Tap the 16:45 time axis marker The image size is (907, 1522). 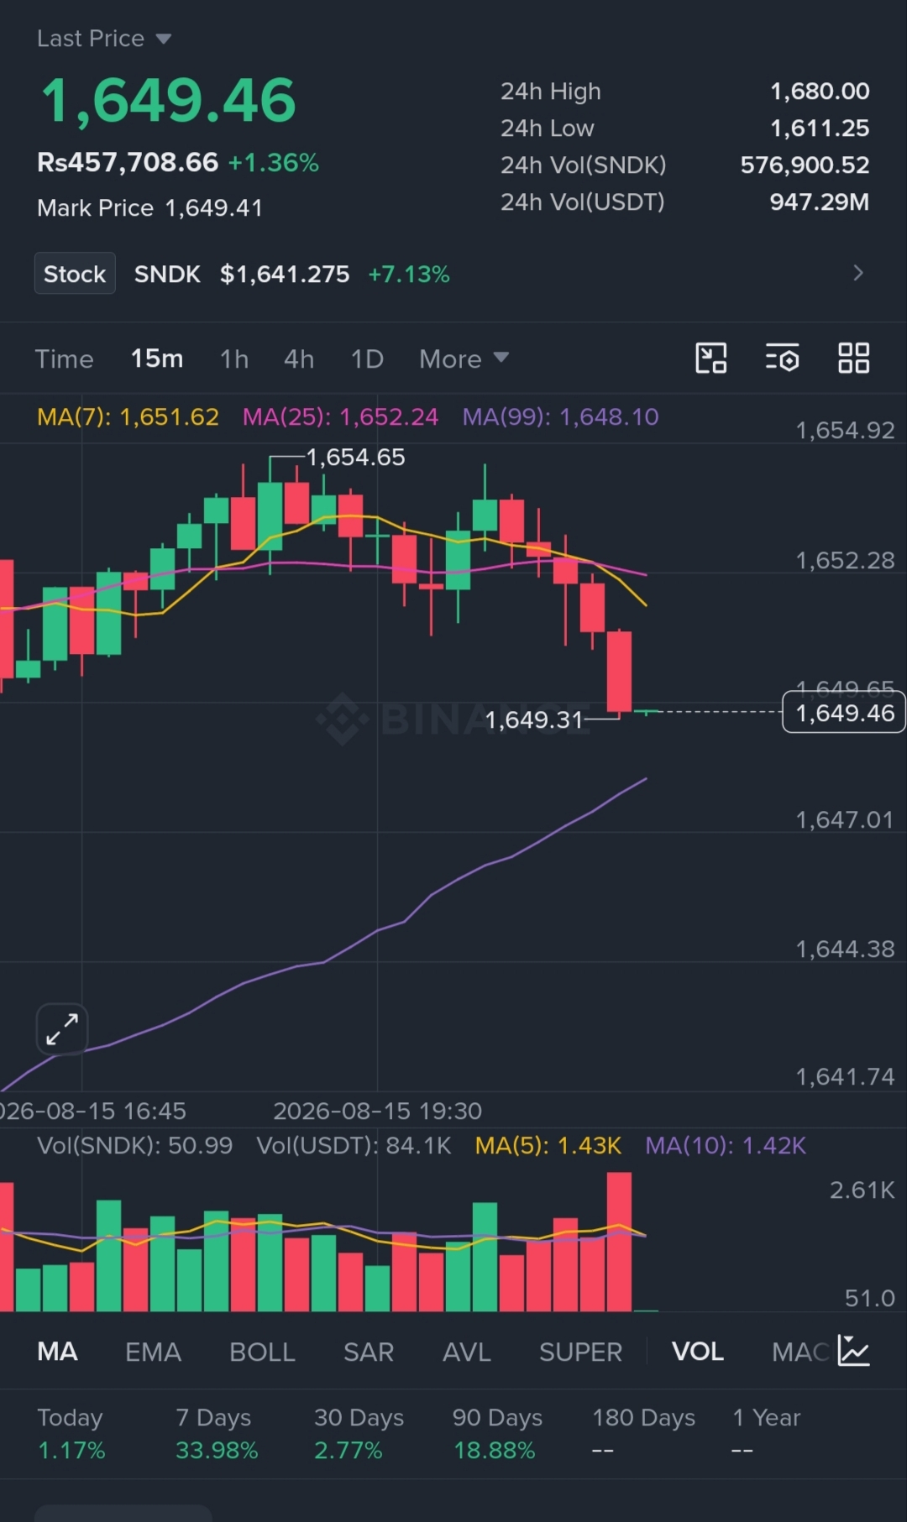tap(92, 1111)
